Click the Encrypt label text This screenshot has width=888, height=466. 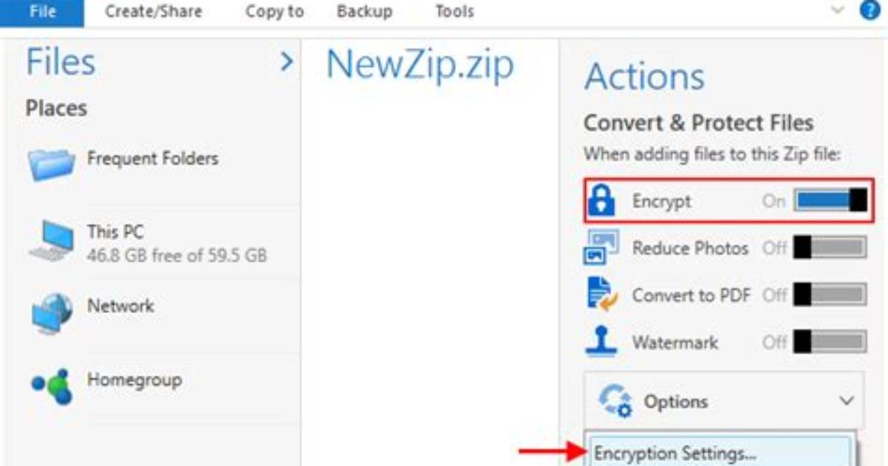point(662,201)
